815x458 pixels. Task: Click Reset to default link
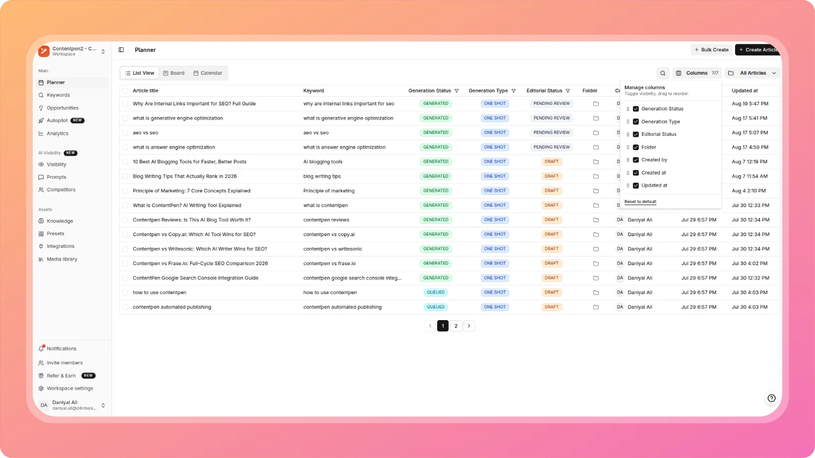coord(640,202)
